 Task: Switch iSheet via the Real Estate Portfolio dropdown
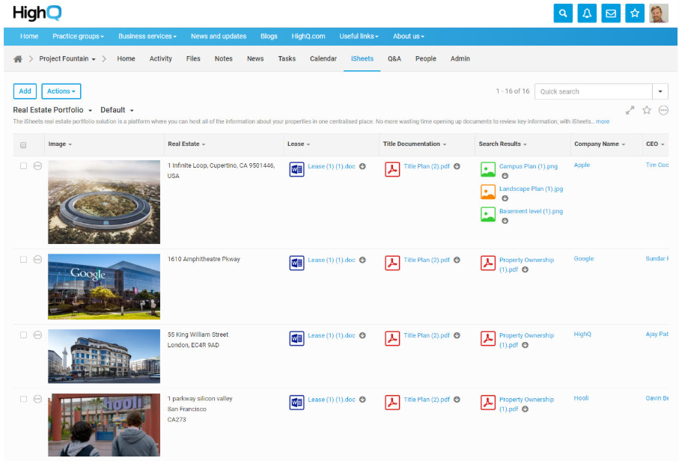pyautogui.click(x=52, y=110)
